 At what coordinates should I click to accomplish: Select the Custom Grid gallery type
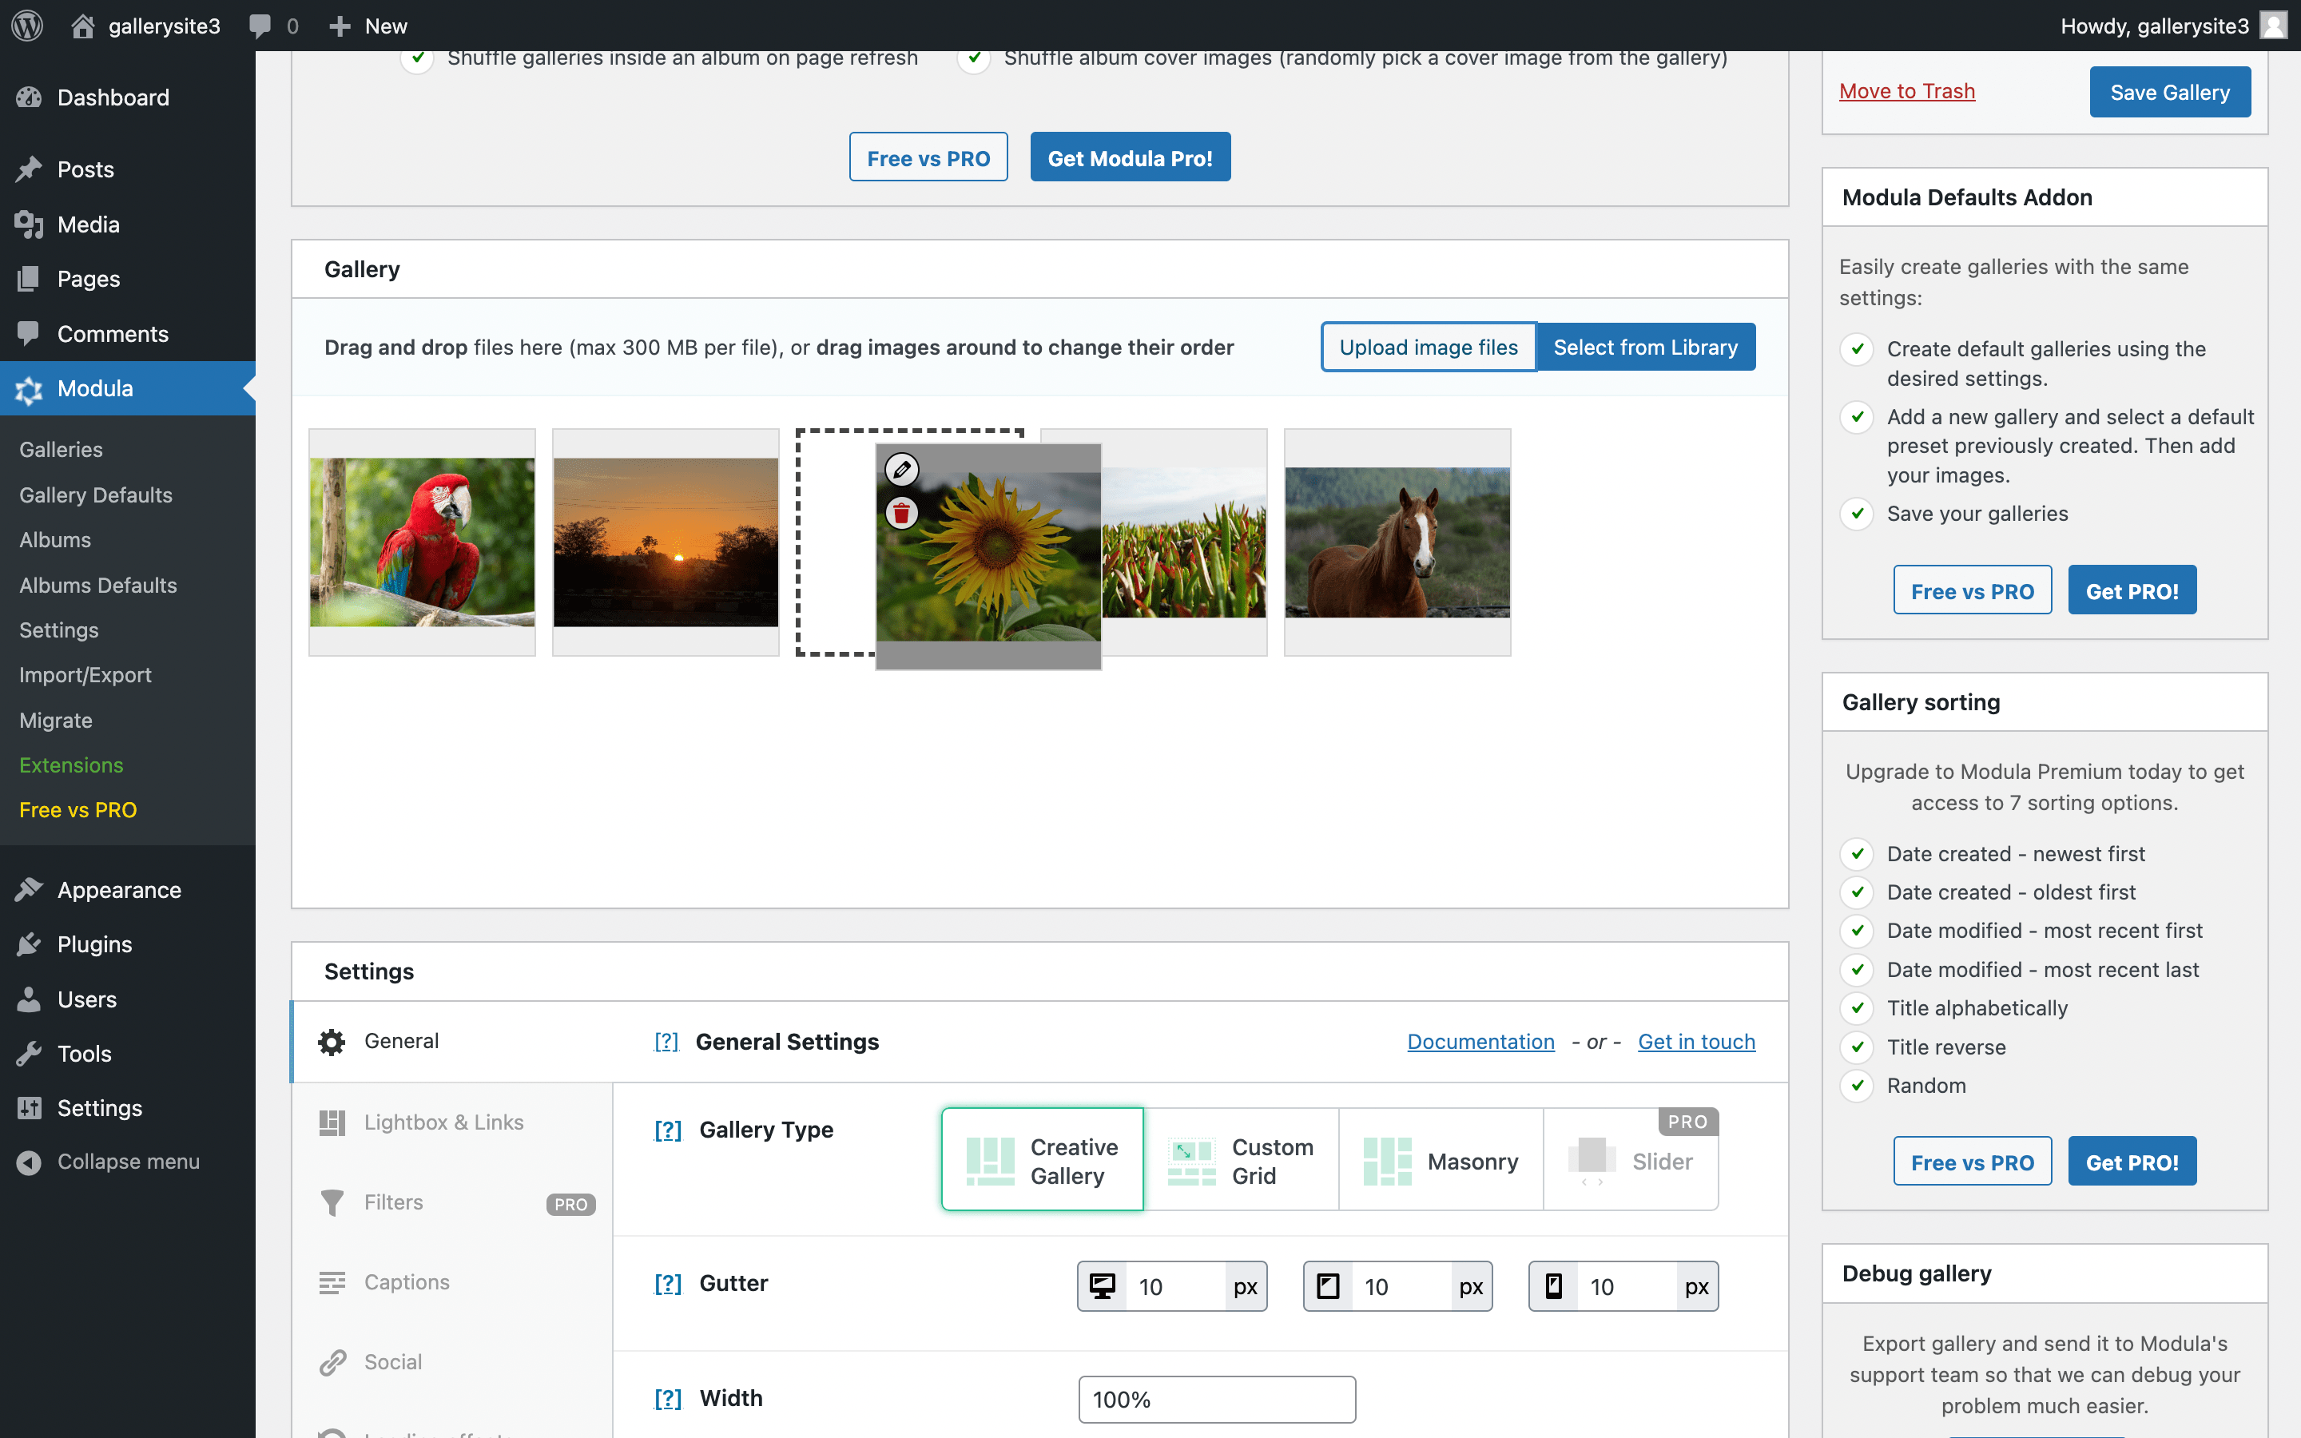pyautogui.click(x=1241, y=1160)
